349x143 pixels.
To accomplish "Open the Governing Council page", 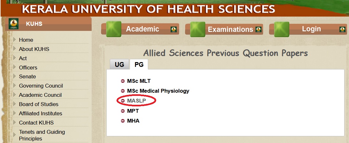I will pos(41,86).
